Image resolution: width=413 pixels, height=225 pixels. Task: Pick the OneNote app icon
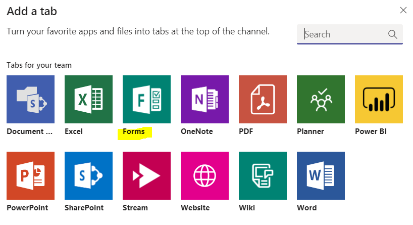pos(204,99)
